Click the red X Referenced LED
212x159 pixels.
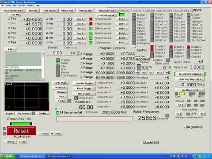tap(91, 19)
